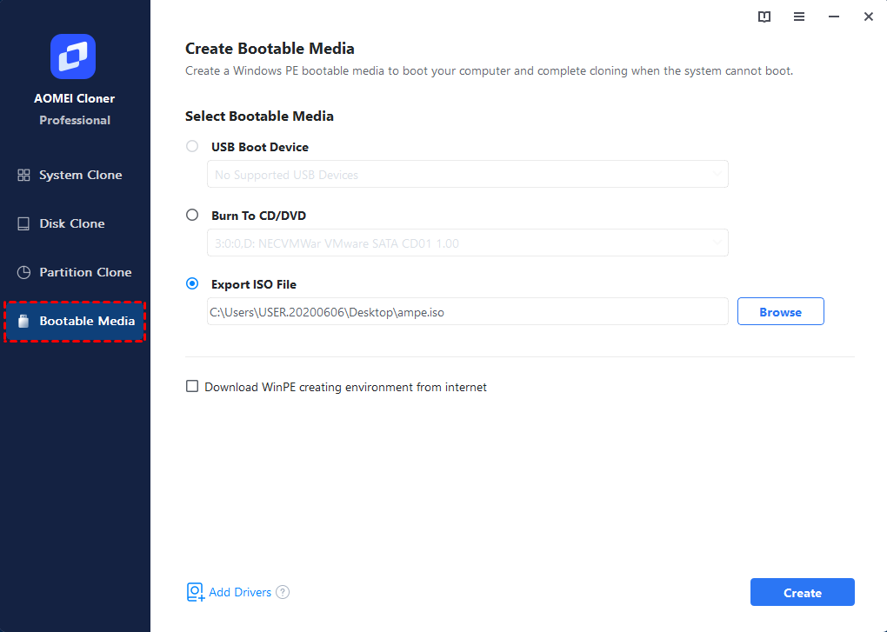Click the Bootable Media USB icon
This screenshot has height=632, width=887.
23,321
